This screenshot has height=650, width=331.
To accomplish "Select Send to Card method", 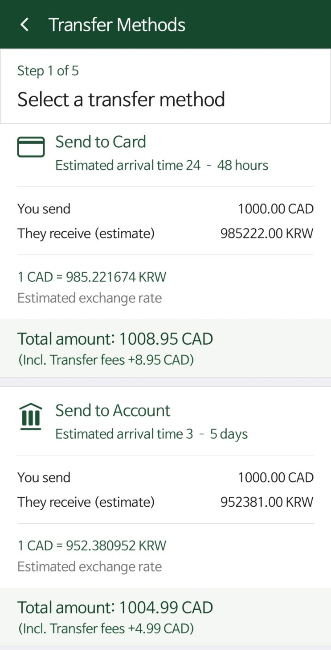I will (x=101, y=142).
